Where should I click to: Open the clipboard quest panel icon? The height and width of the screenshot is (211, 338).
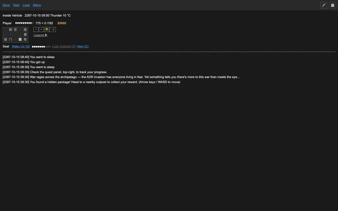[x=332, y=5]
